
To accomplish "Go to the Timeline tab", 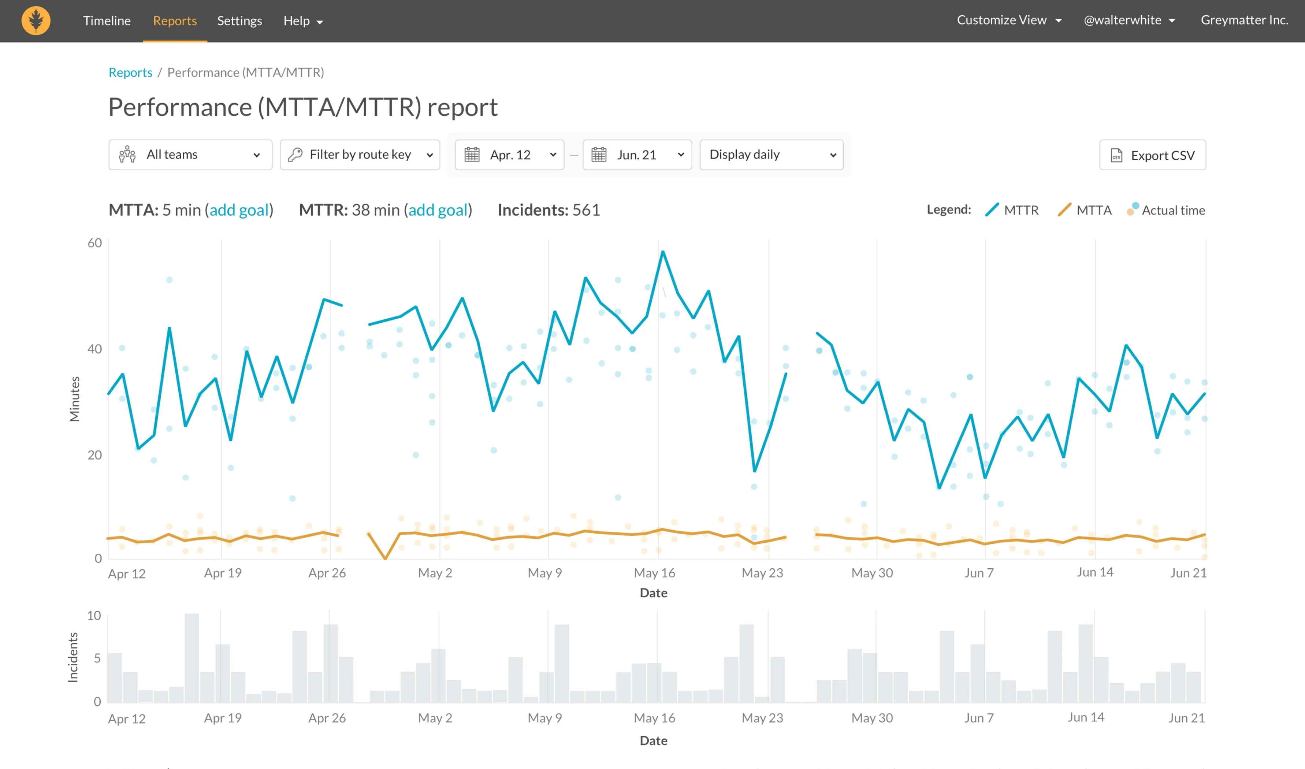I will pos(107,21).
